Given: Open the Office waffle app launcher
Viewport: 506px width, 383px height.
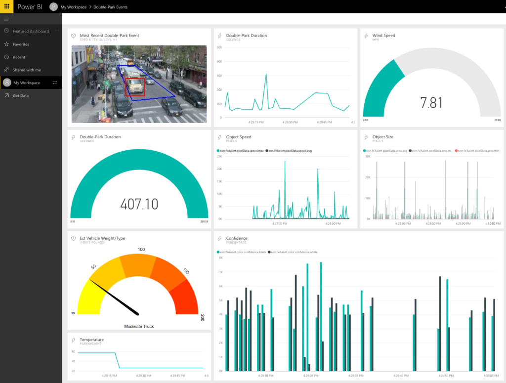Looking at the screenshot, I should [6, 6].
